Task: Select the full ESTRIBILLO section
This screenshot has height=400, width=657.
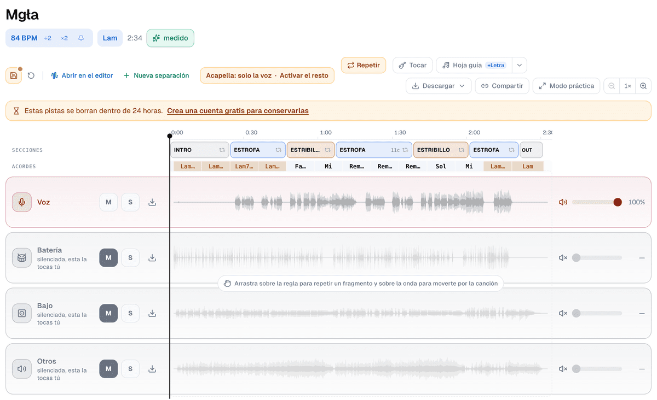Action: pyautogui.click(x=441, y=150)
